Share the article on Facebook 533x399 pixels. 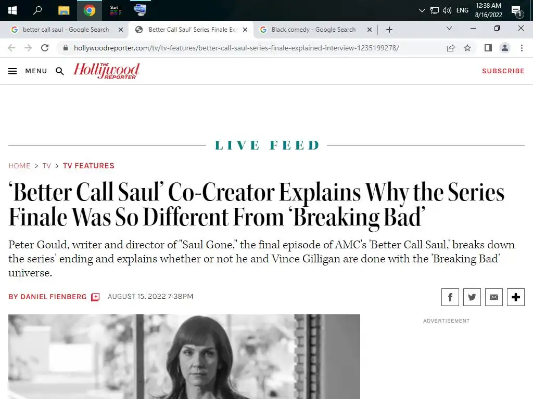pos(450,297)
